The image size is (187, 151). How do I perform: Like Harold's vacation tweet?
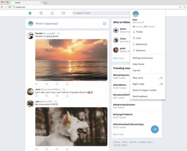click(57, 84)
